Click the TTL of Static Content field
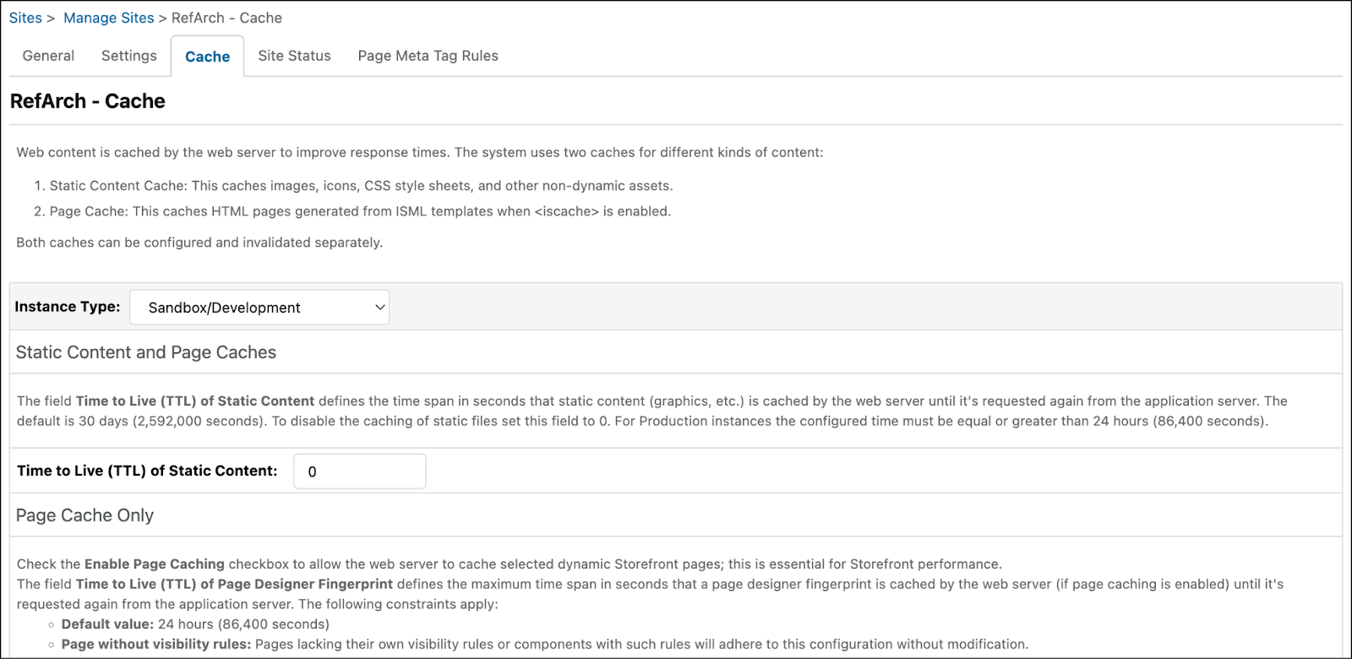Viewport: 1352px width, 659px height. tap(359, 471)
